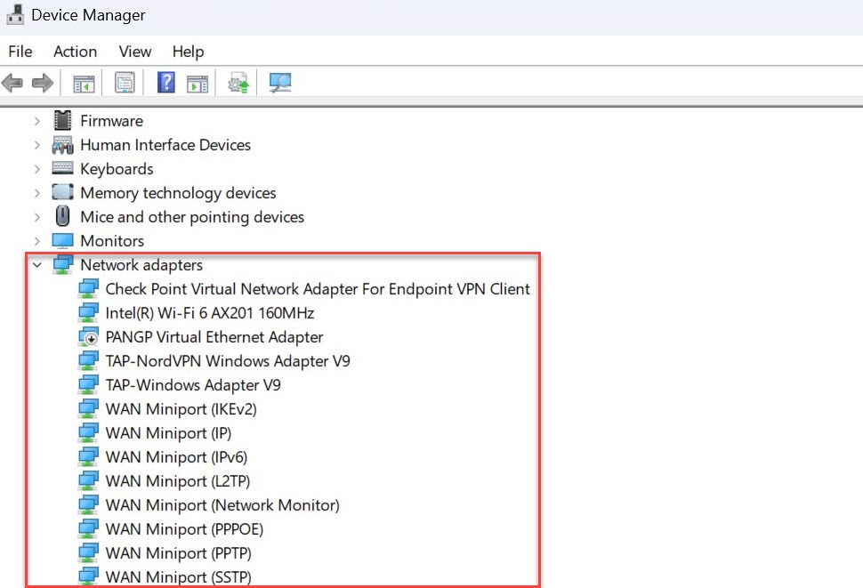
Task: Collapse the Network adapters category
Action: 36,264
